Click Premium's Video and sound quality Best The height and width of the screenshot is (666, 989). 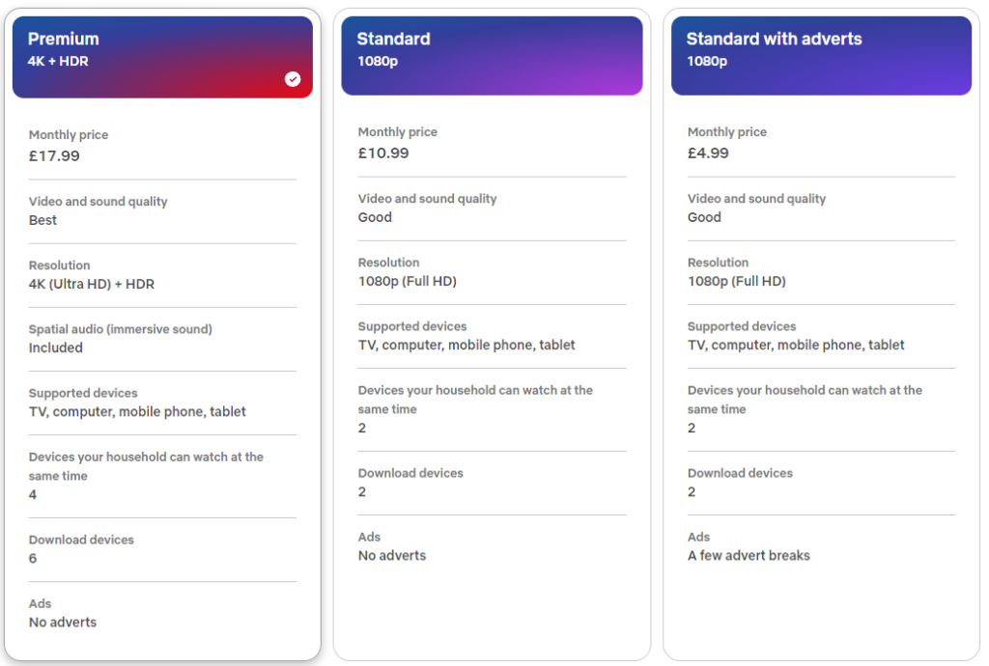(x=42, y=220)
